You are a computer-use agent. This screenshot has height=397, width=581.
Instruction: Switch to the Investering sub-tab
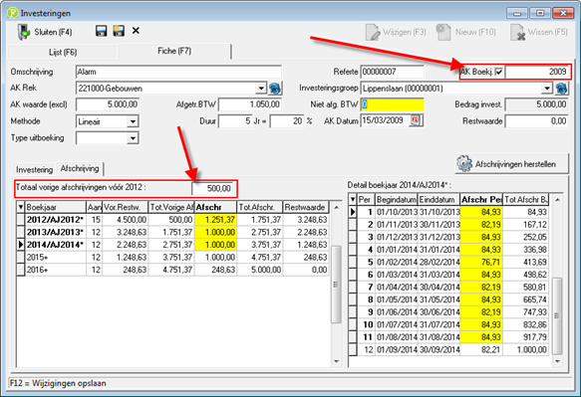click(x=34, y=169)
